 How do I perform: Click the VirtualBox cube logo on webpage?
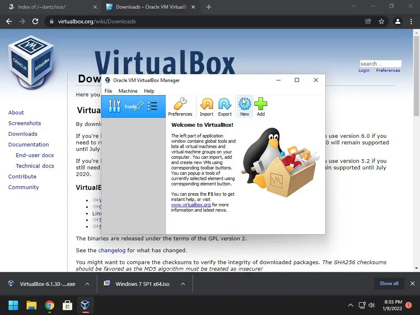click(x=31, y=62)
